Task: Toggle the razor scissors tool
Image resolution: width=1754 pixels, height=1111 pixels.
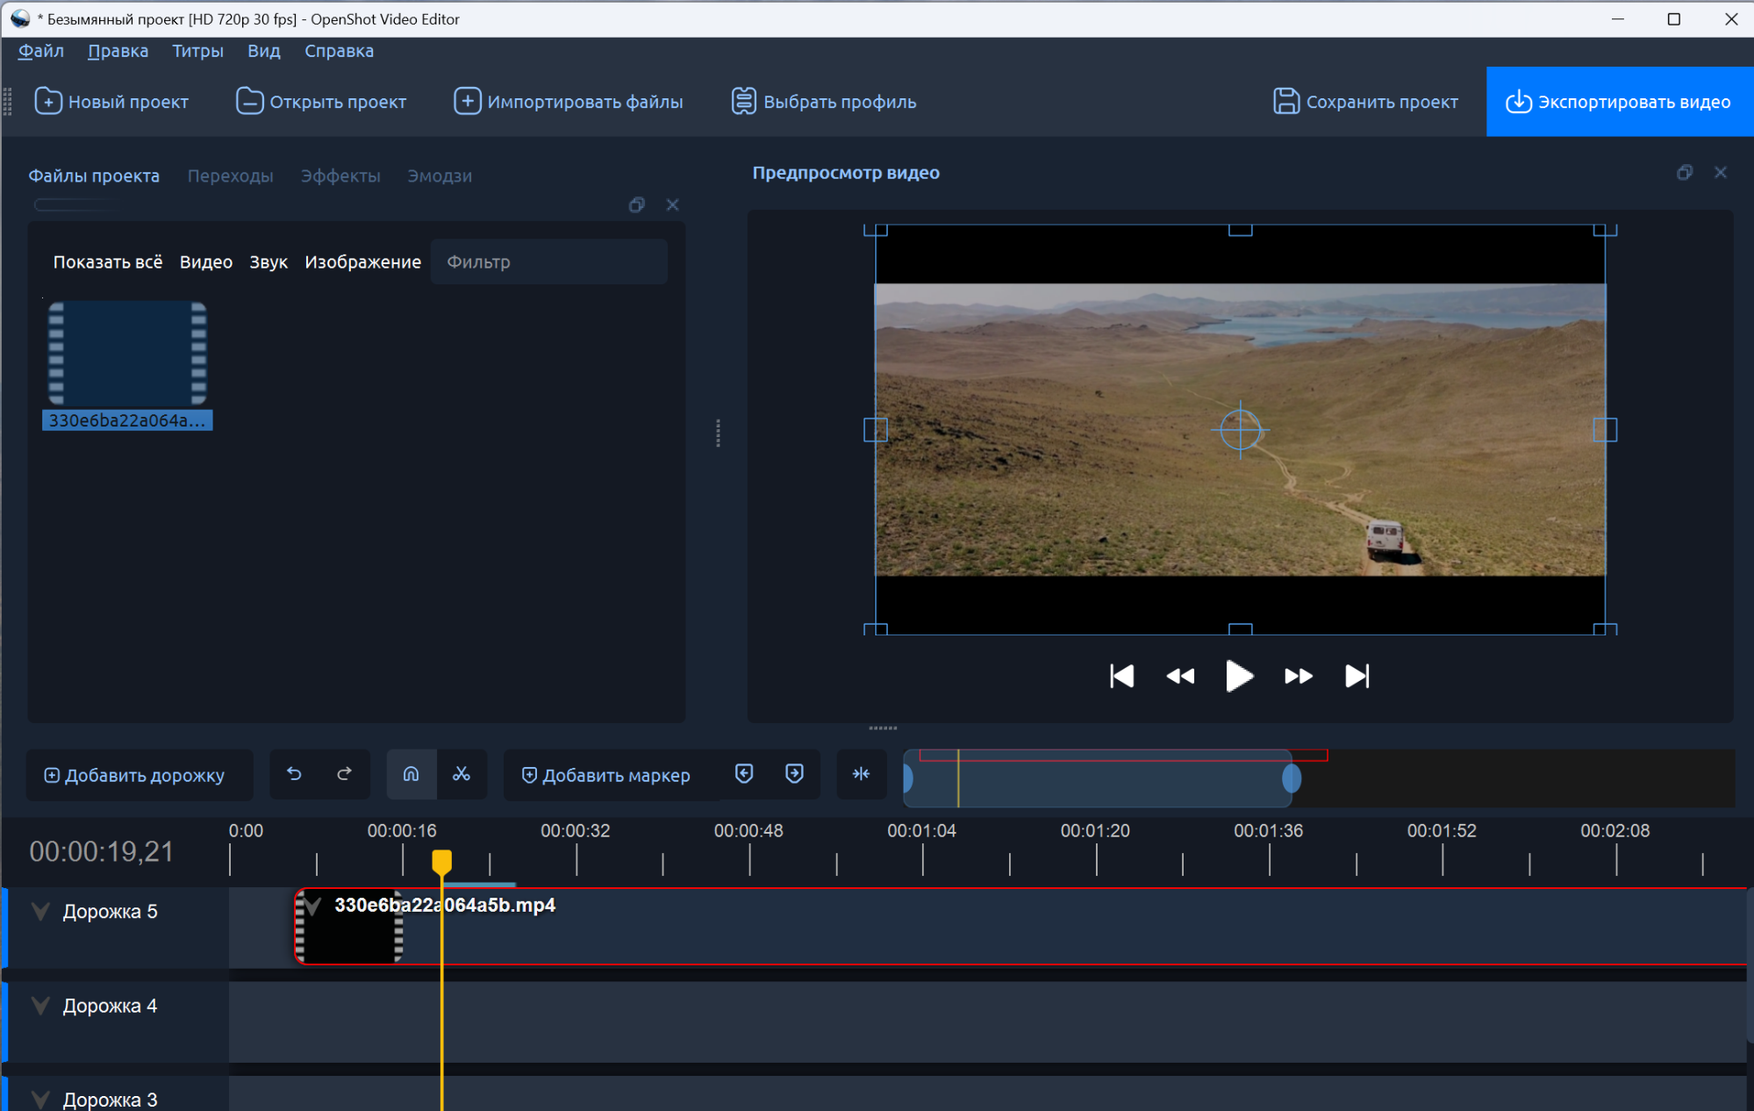Action: (462, 774)
